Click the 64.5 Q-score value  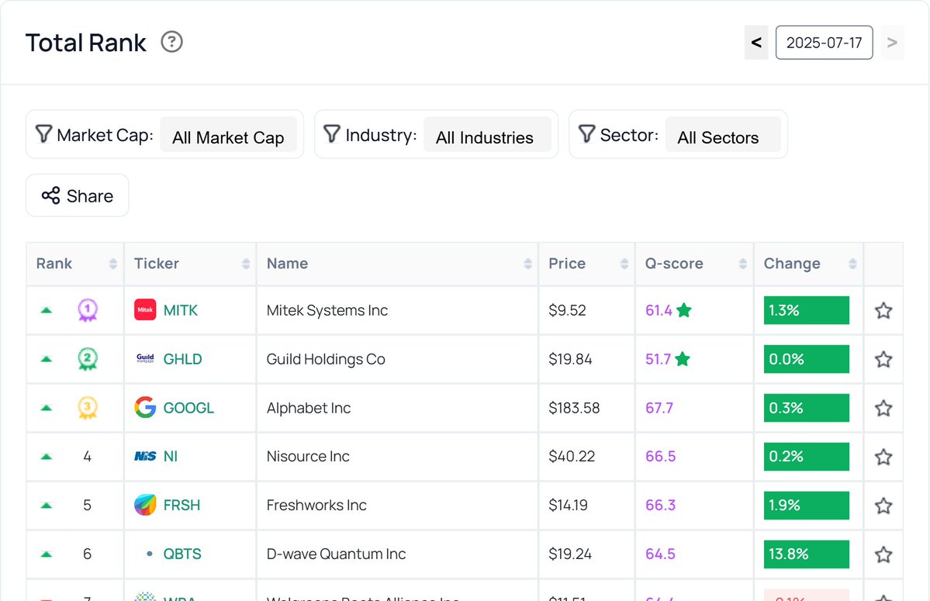pos(660,554)
